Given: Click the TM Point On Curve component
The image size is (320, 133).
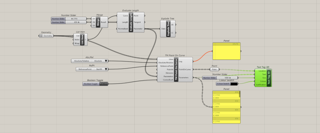Looking at the screenshot, I should coord(176,70).
